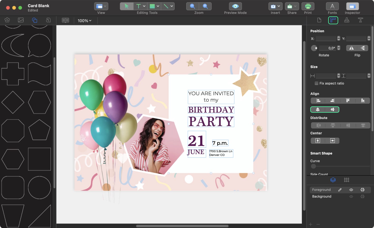This screenshot has width=374, height=228.
Task: Expand the Line tool options arrow
Action: [x=172, y=6]
